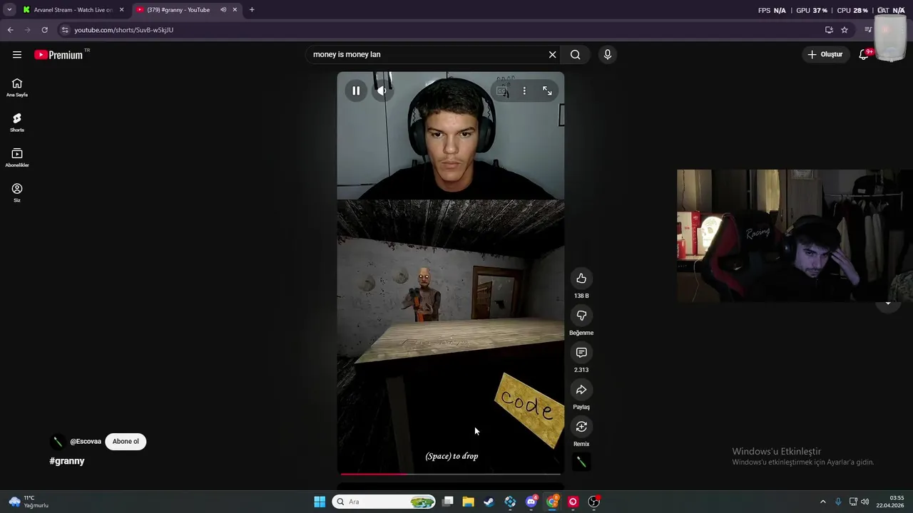Viewport: 913px width, 513px height.
Task: Pause the Shorts video
Action: tap(356, 90)
